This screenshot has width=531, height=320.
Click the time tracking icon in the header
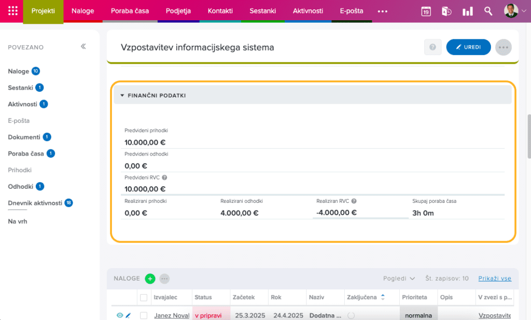tap(446, 10)
